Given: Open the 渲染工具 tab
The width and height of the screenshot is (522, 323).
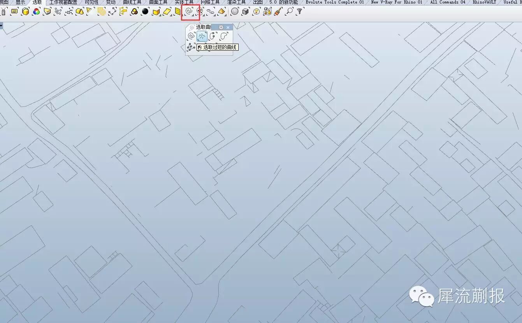Looking at the screenshot, I should 236,2.
